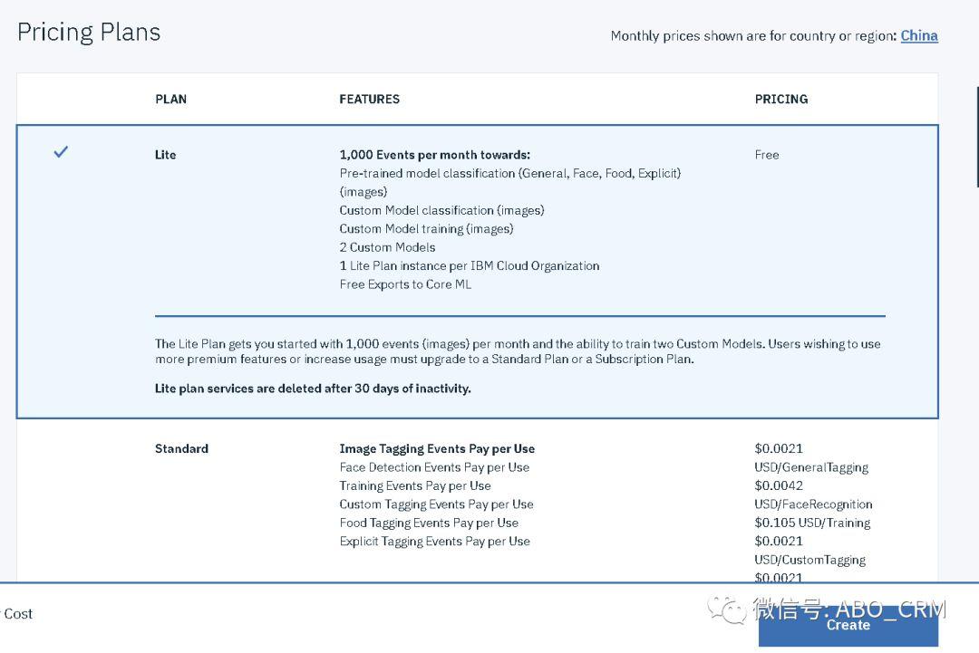Click "1,000 Events per month towards:" text

coord(435,155)
